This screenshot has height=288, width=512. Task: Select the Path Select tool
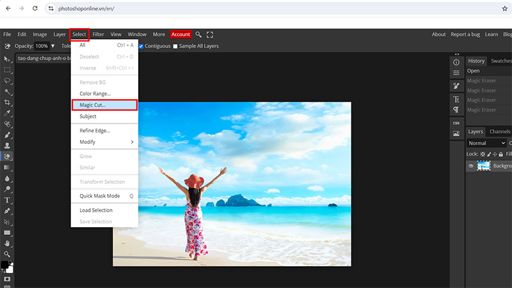point(7,222)
